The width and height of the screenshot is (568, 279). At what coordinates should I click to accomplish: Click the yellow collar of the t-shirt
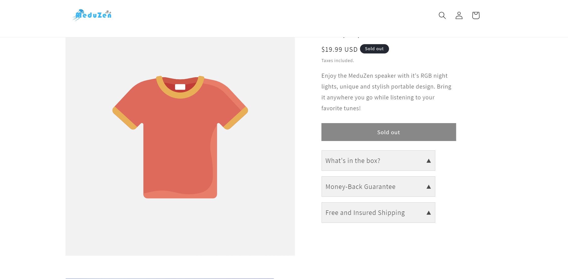[180, 95]
